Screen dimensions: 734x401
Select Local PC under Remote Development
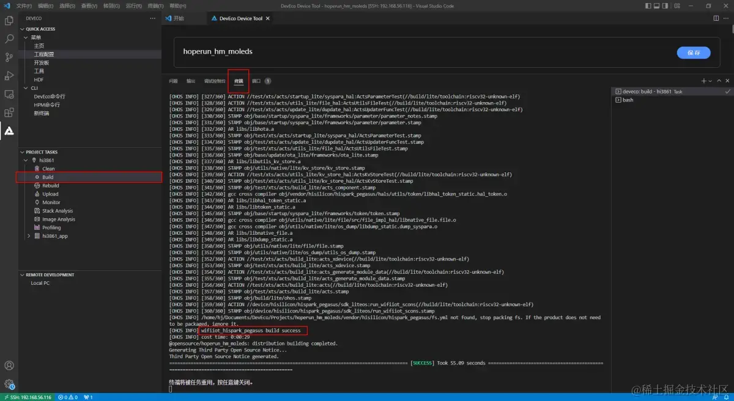coord(40,283)
